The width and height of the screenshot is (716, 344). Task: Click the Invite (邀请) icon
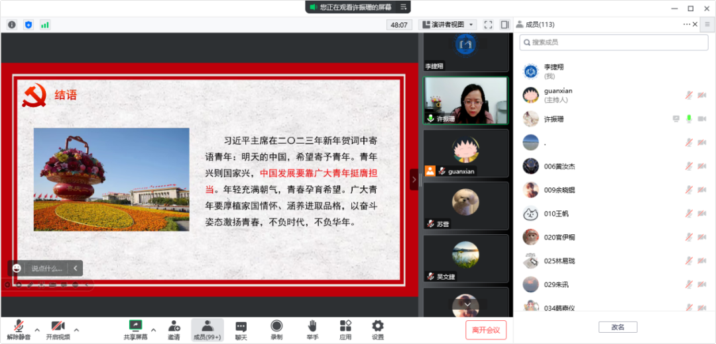coord(174,329)
